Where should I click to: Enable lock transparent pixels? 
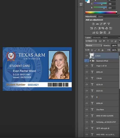[x=92, y=50]
